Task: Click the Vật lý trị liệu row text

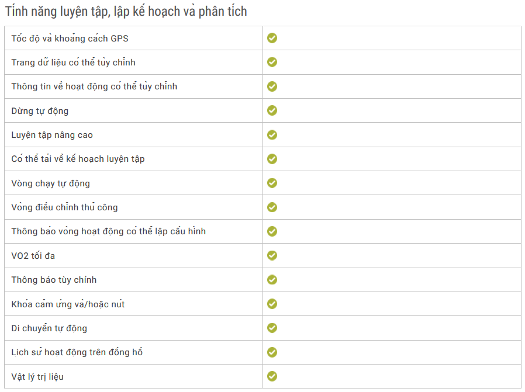Action: [x=37, y=377]
